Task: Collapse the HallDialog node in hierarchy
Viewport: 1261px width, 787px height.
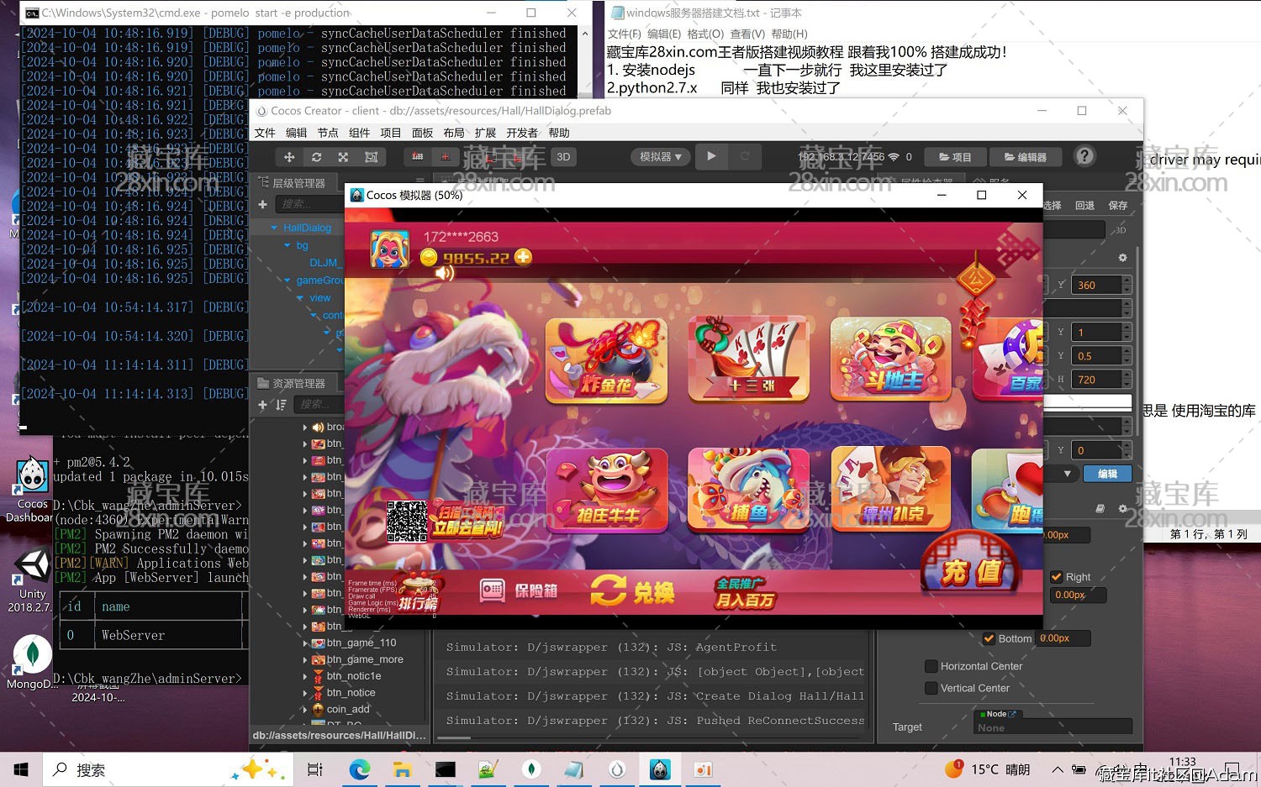Action: (273, 227)
